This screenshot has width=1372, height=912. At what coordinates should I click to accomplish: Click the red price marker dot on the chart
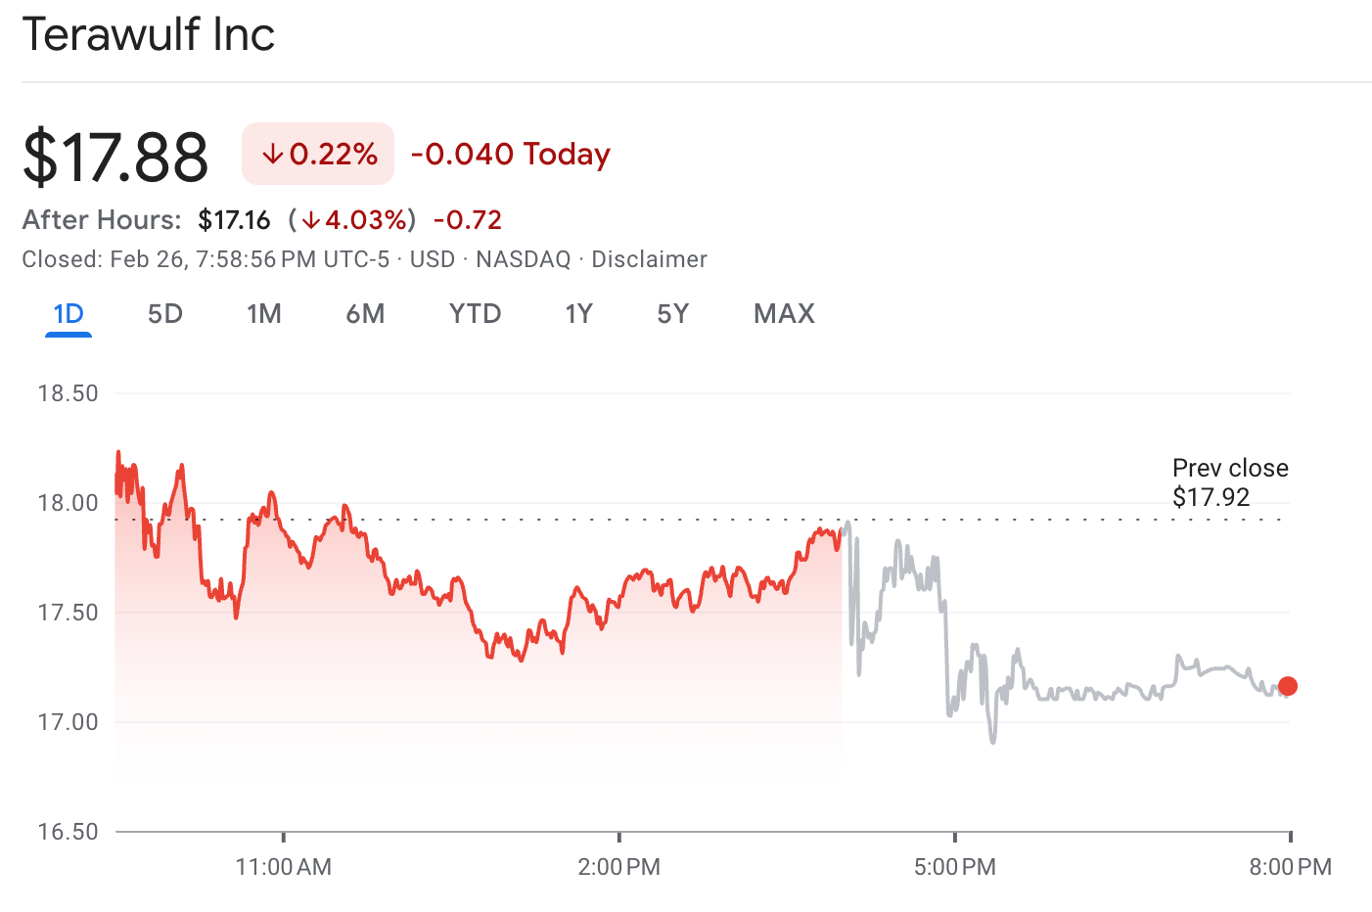1289,687
